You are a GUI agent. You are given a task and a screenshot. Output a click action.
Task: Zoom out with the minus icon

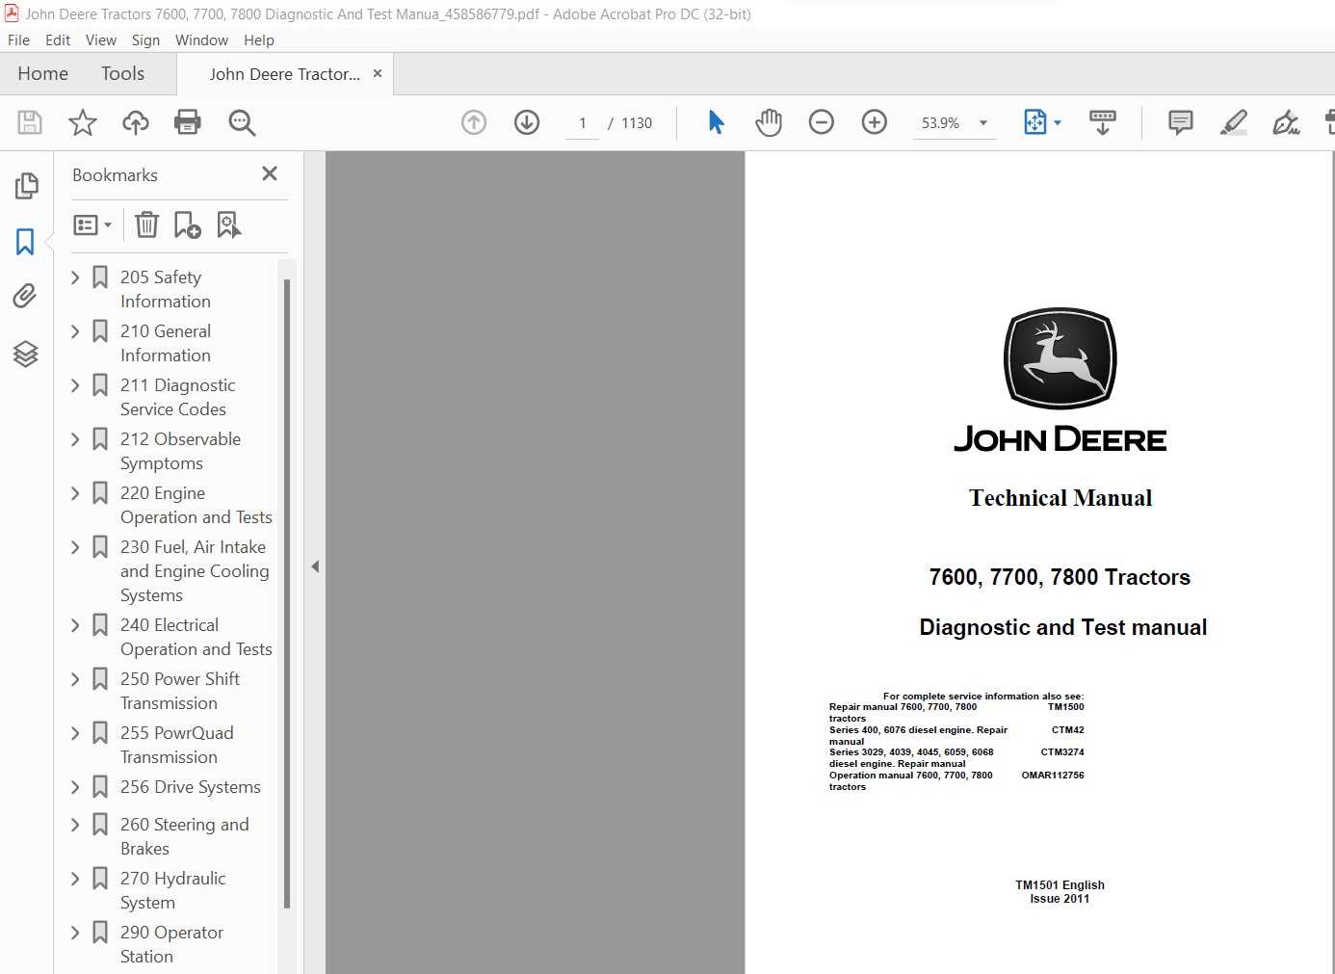pyautogui.click(x=822, y=122)
